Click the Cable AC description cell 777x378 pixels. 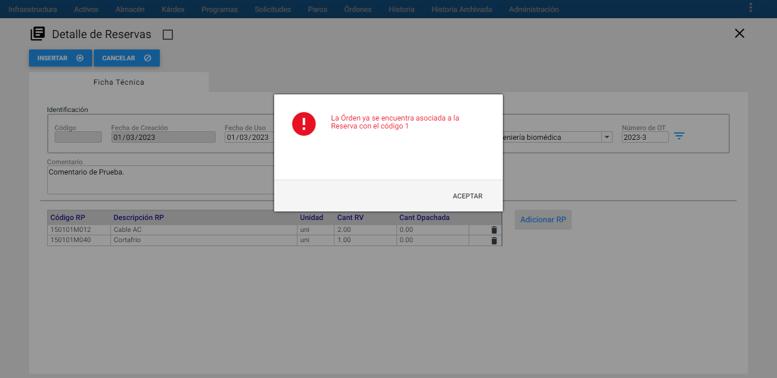(204, 230)
